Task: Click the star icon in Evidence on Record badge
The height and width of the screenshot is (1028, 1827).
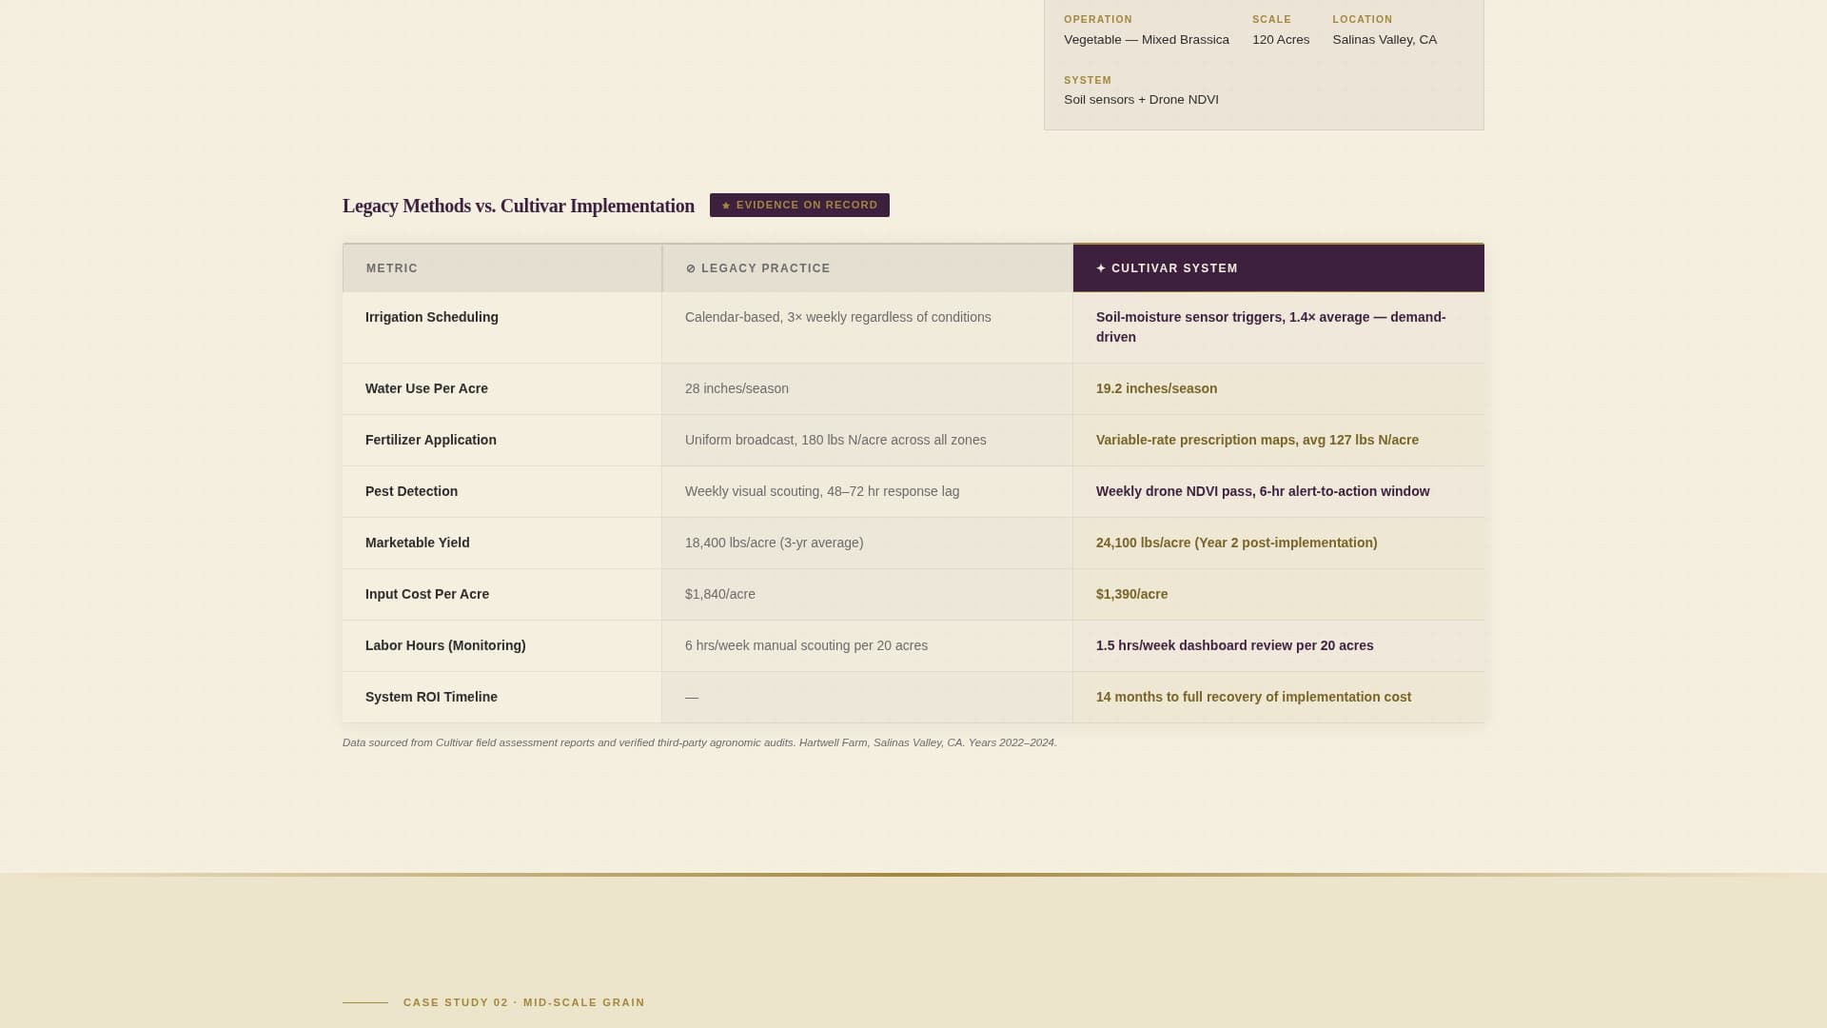Action: [726, 206]
